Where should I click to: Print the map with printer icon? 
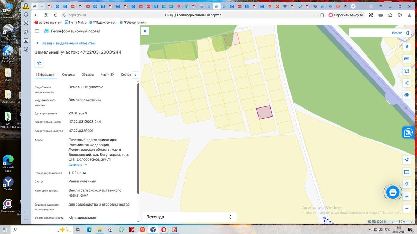pos(407,95)
